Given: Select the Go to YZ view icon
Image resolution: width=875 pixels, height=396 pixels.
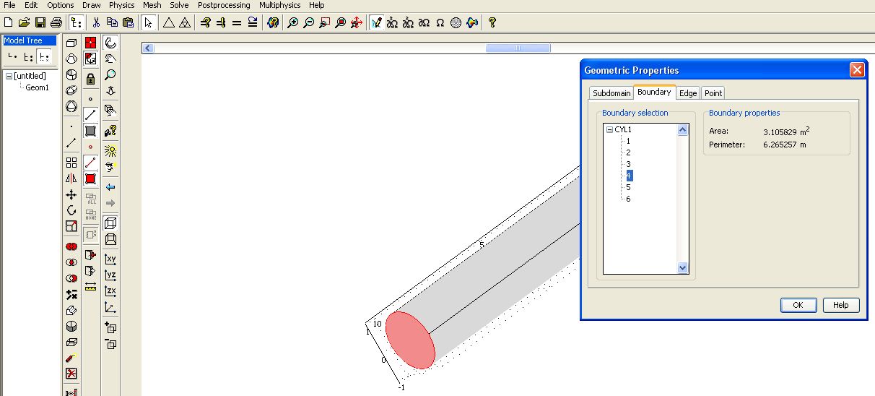Looking at the screenshot, I should [110, 275].
